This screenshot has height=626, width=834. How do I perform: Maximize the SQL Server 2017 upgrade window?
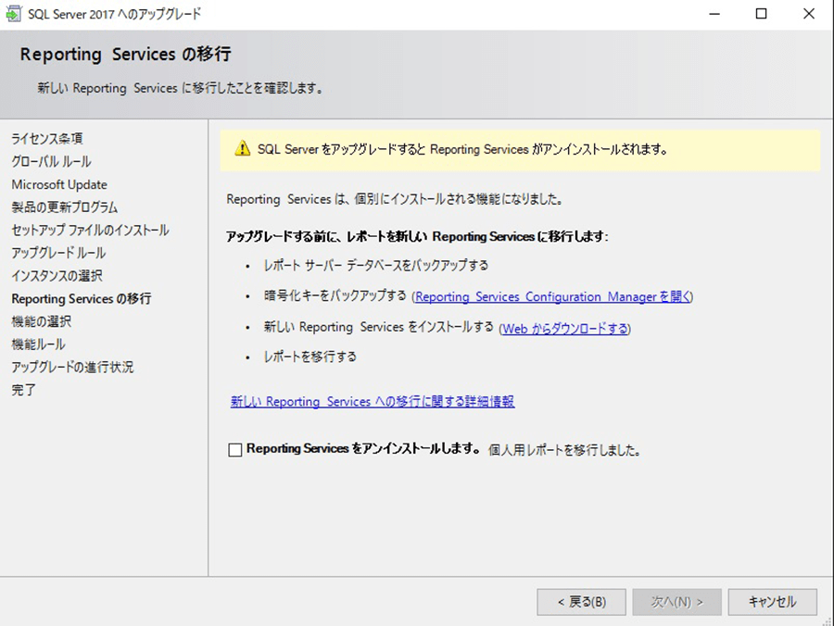pos(761,14)
